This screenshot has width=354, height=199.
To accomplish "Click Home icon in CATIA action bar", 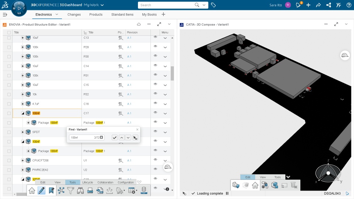I will 255,185.
